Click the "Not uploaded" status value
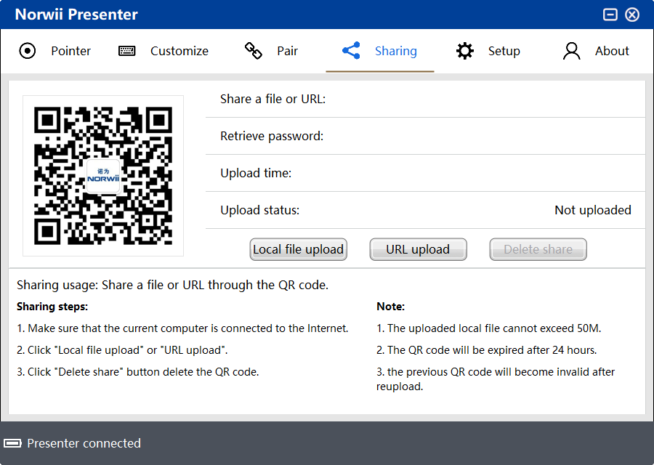This screenshot has width=654, height=465. tap(593, 210)
